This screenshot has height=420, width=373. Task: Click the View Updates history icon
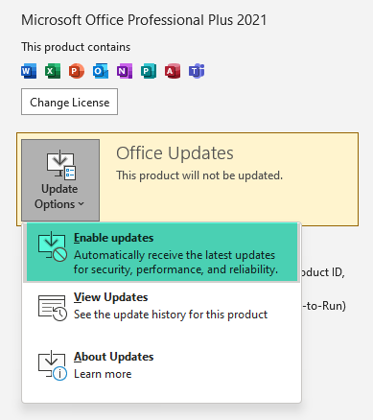click(x=53, y=308)
